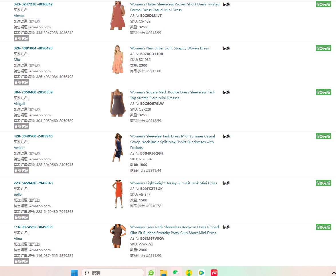Click SKU: WW-592 text
This screenshot has height=276, width=336.
pyautogui.click(x=142, y=244)
